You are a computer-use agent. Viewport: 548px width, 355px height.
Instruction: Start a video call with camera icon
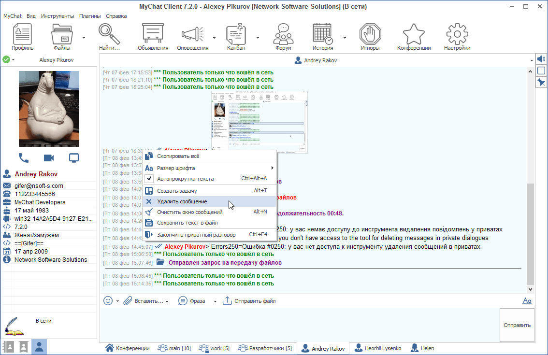pos(49,157)
